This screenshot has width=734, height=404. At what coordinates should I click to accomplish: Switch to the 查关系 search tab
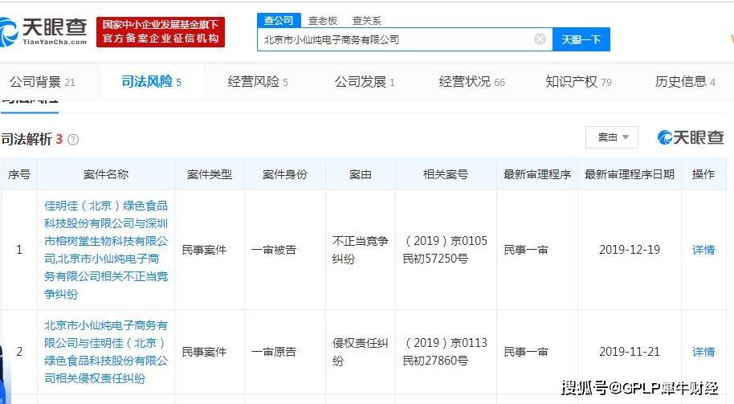(366, 20)
